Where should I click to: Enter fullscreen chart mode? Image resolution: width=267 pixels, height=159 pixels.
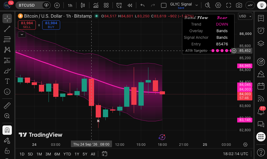tap(228, 5)
